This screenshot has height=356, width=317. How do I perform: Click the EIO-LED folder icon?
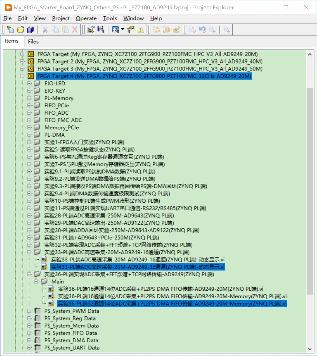pyautogui.click(x=37, y=83)
